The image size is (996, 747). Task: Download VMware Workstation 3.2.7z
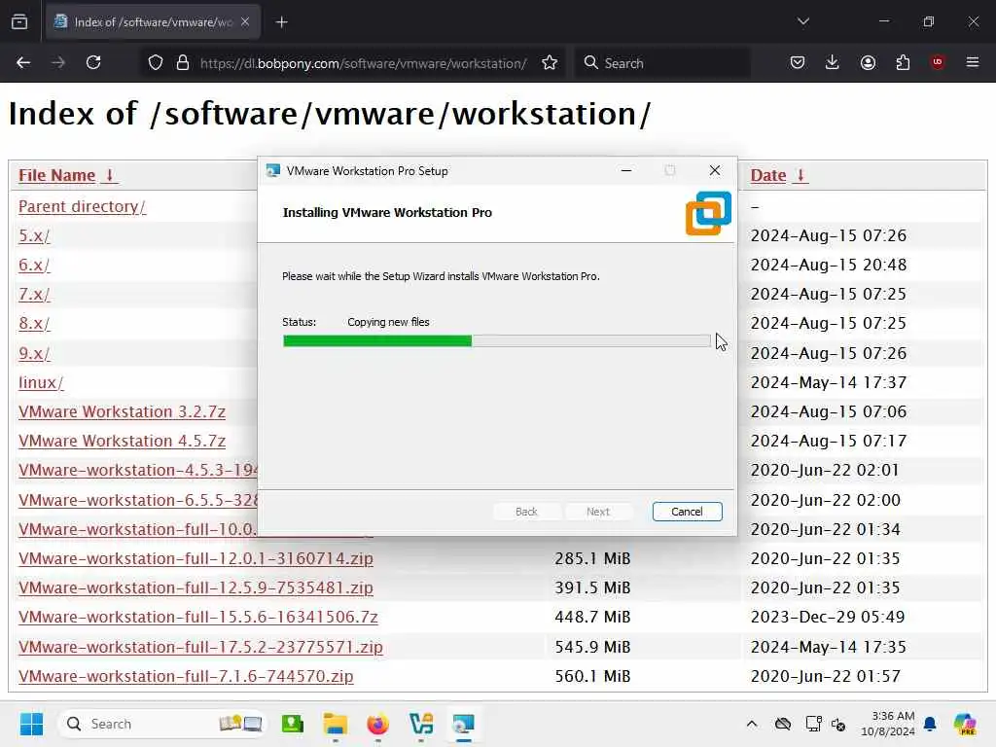122,411
